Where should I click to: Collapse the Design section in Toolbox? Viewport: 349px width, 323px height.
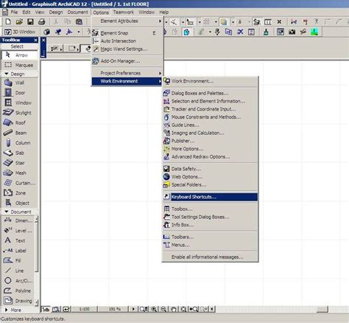[x=7, y=74]
